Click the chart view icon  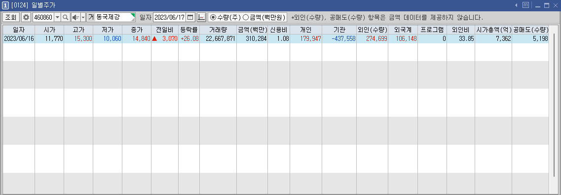201,17
